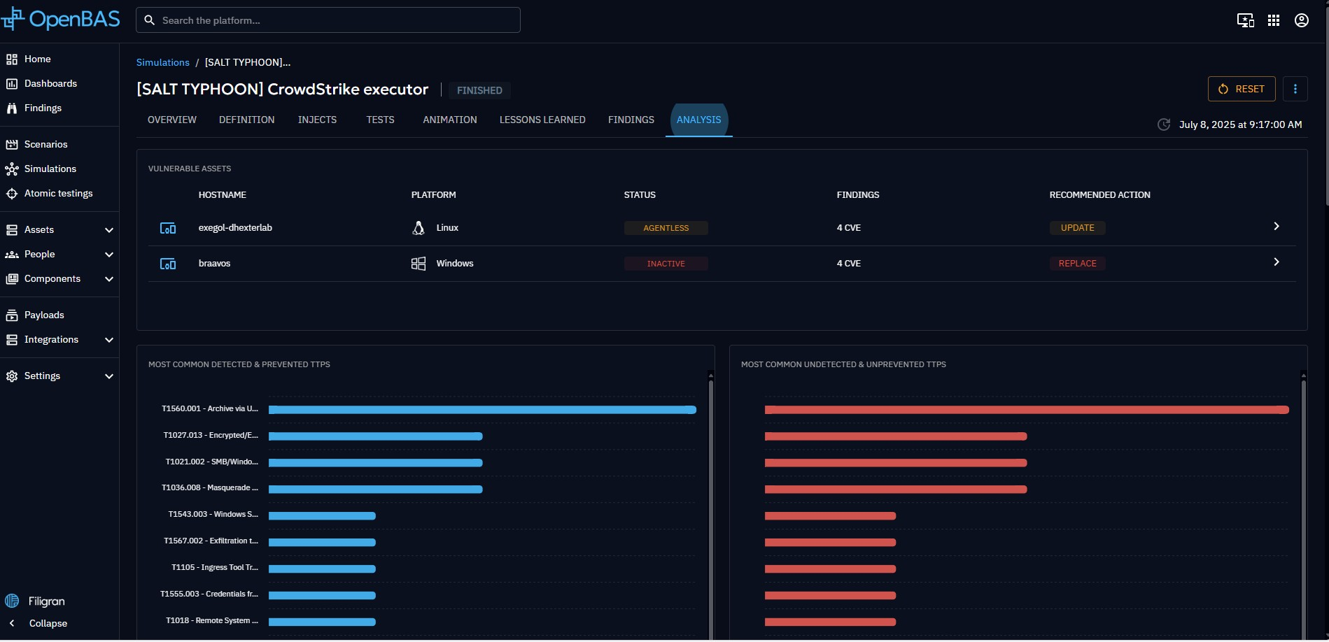The width and height of the screenshot is (1329, 642).
Task: Click the three-dot more options button
Action: click(1295, 89)
